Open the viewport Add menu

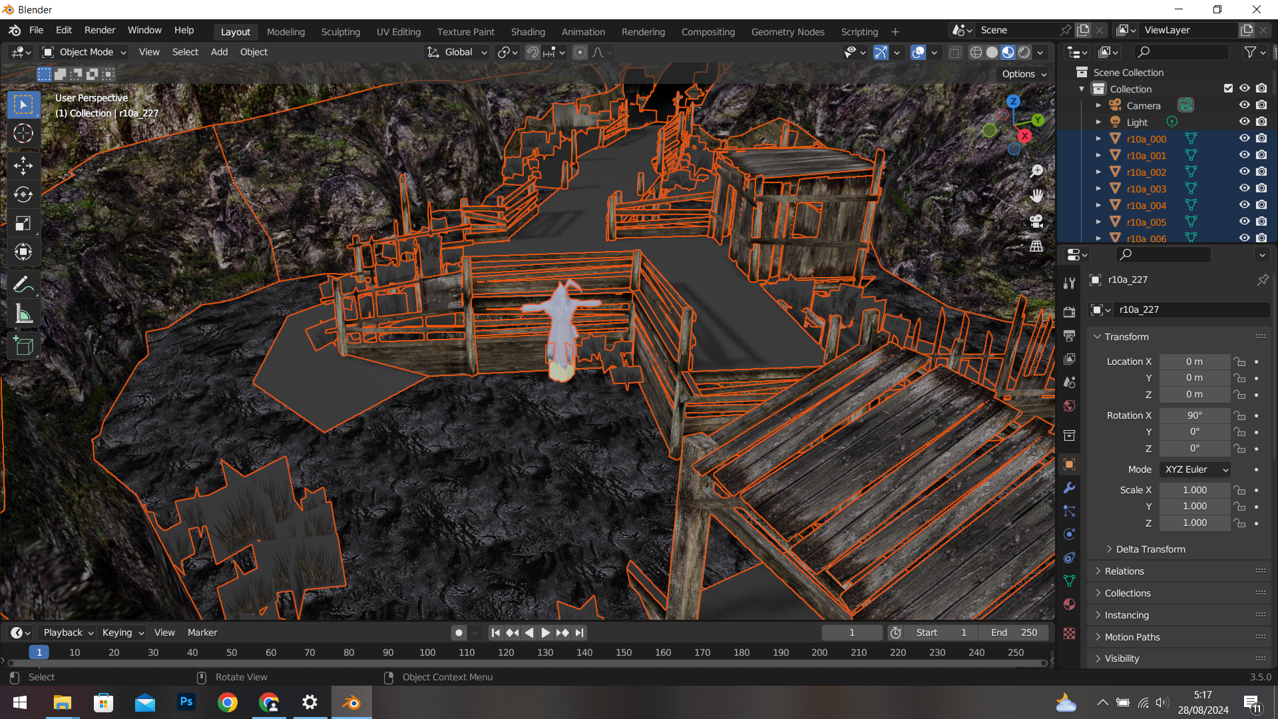(x=219, y=53)
